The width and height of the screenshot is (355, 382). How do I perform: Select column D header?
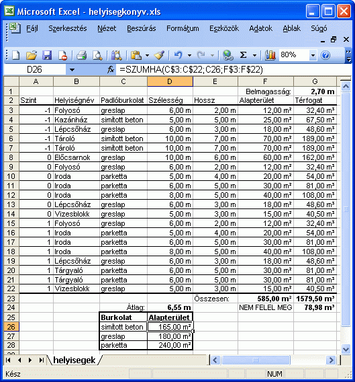point(170,81)
